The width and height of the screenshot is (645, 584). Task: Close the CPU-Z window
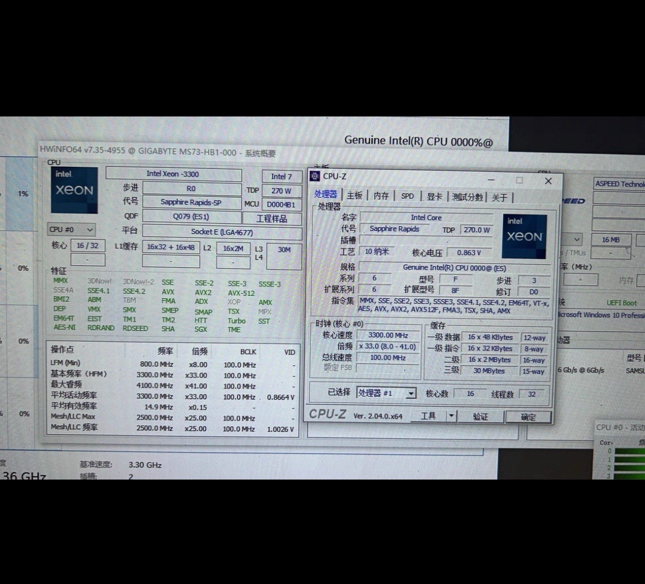[x=548, y=181]
